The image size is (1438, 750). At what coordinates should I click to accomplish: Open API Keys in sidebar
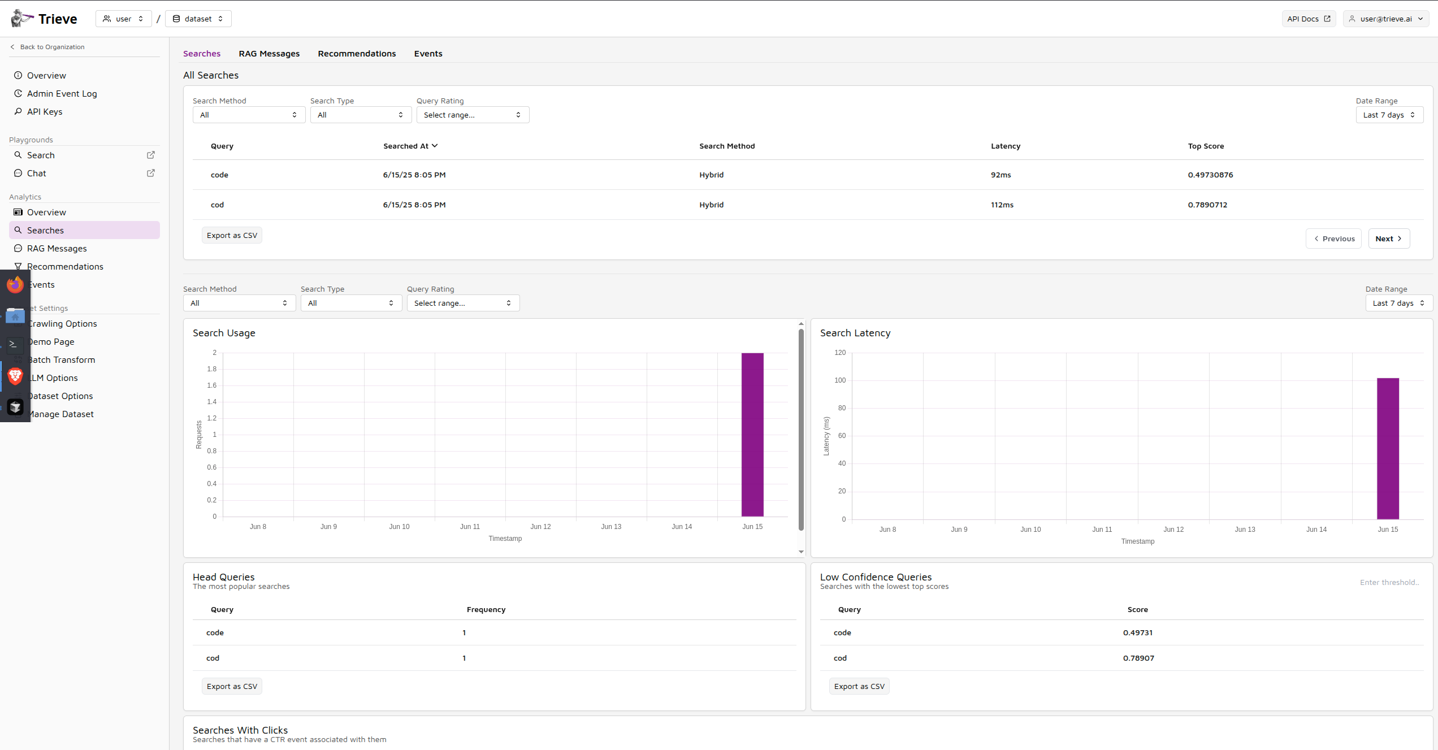[x=84, y=111]
